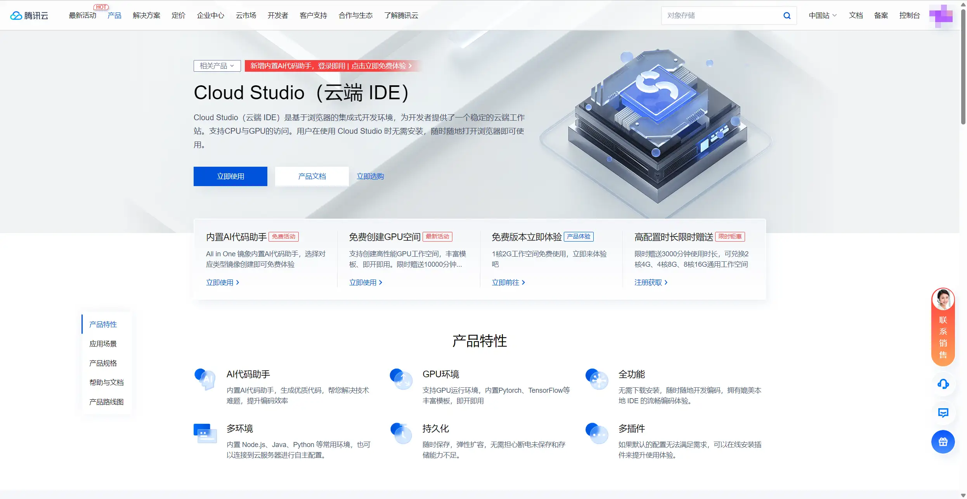This screenshot has width=967, height=499.
Task: Click the 持久化 feature icon
Action: click(x=401, y=434)
